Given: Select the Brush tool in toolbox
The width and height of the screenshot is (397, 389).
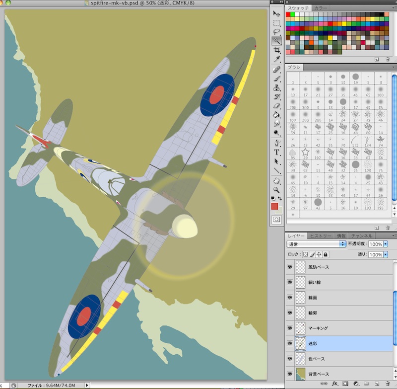Looking at the screenshot, I should click(x=276, y=78).
